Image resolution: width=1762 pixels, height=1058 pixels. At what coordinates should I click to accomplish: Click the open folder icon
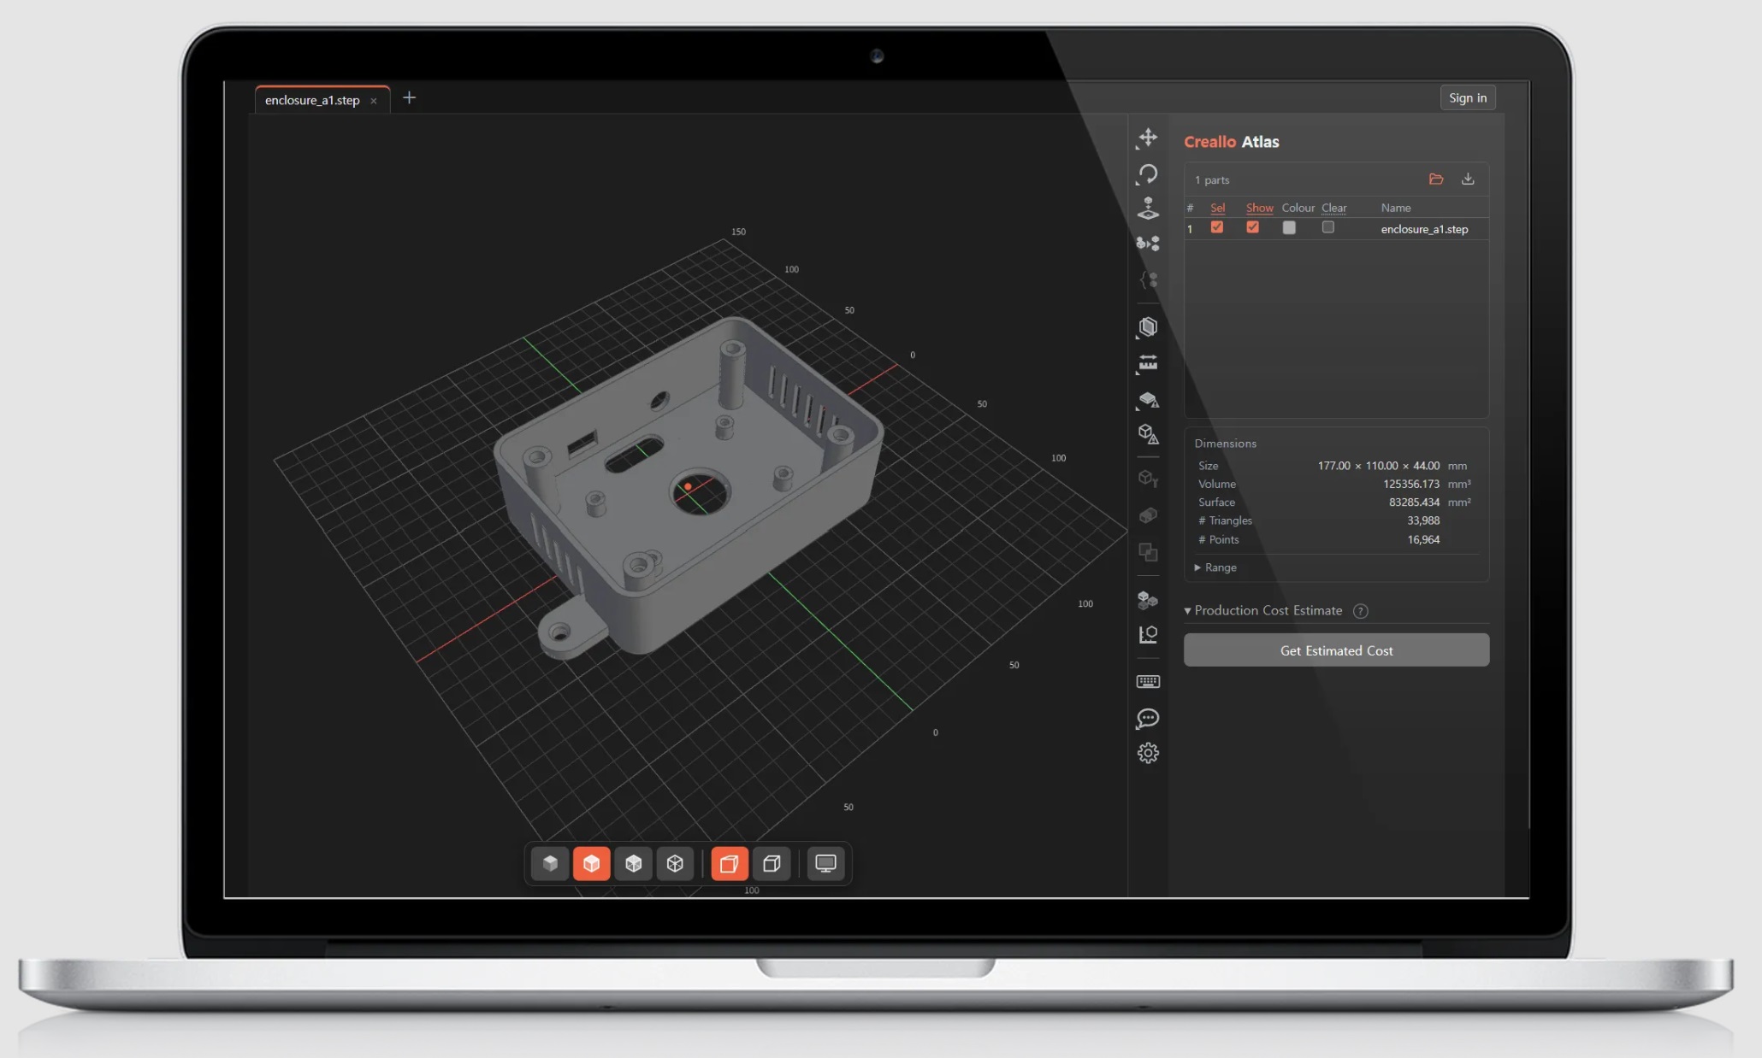1436,179
